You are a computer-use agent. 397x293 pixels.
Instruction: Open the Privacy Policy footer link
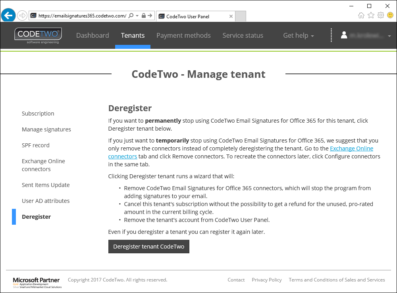point(267,280)
